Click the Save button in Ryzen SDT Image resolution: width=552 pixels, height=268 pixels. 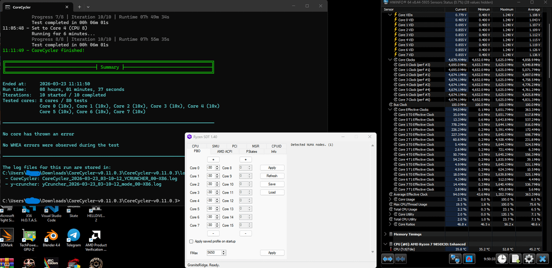pos(272,184)
